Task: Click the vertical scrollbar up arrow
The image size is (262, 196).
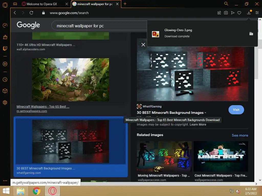Action: (260, 20)
